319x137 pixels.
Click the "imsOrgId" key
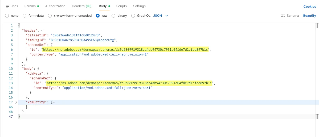click(35, 40)
